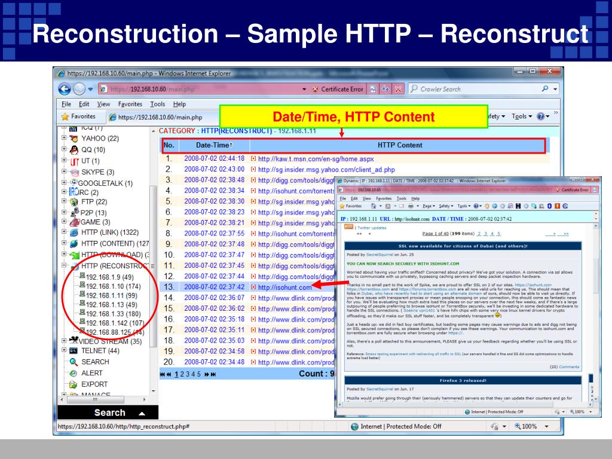Click the RSS icon in popup page
Screen dimensions: 612x459
point(348,227)
